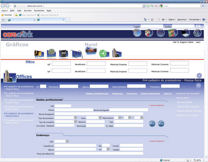Click the Ponto de referência field
Image resolution: width=208 pixels, height=162 pixels.
(x=99, y=153)
